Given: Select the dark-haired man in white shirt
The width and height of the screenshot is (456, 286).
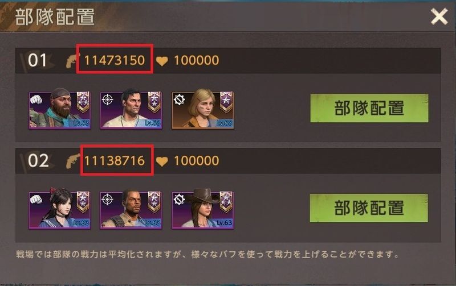Looking at the screenshot, I should [x=131, y=110].
